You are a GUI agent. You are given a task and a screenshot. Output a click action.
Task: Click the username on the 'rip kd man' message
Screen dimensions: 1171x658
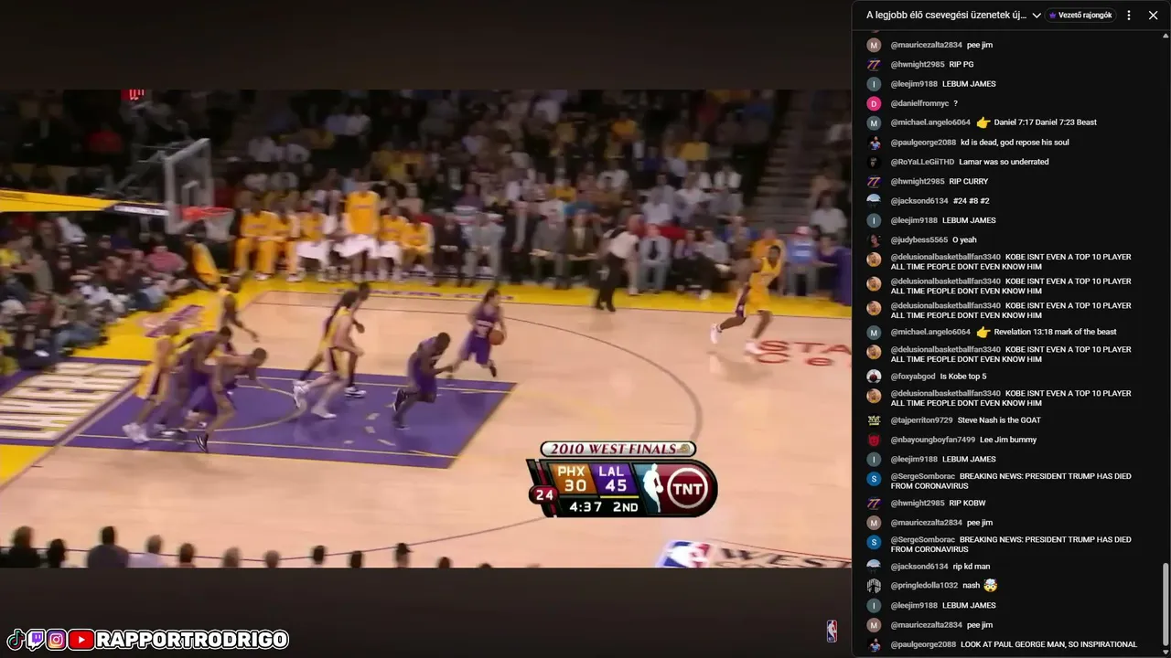919,567
